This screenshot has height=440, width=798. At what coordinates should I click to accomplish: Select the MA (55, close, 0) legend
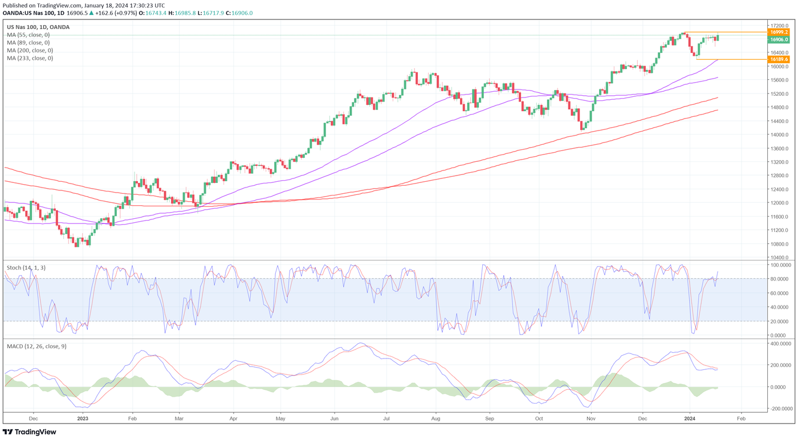click(28, 35)
